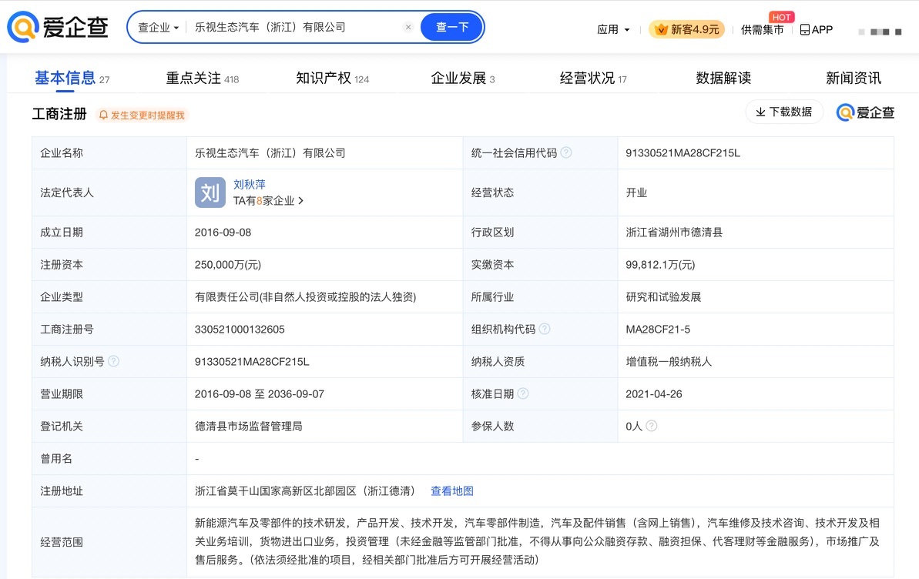Viewport: 919px width, 579px height.
Task: Open the 查企业 search type dropdown
Action: pyautogui.click(x=158, y=28)
